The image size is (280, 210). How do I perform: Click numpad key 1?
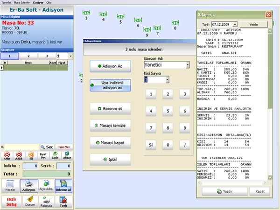(x=151, y=94)
